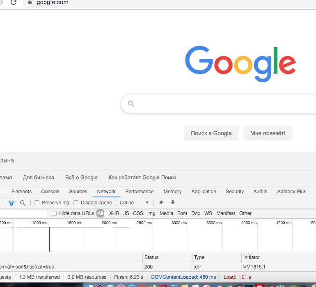The height and width of the screenshot is (287, 316).
Task: Select the request row ending 'hasfast=true'
Action: (158, 267)
